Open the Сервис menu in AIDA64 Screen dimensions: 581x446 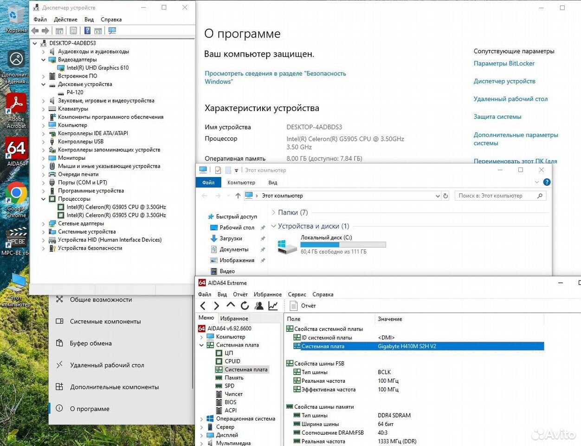[297, 295]
